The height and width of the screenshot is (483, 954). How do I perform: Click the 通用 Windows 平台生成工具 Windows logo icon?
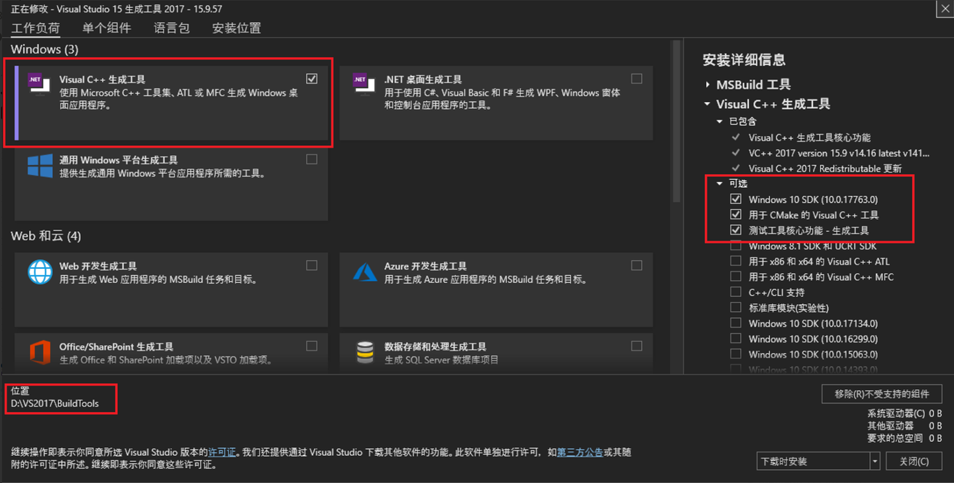point(40,165)
